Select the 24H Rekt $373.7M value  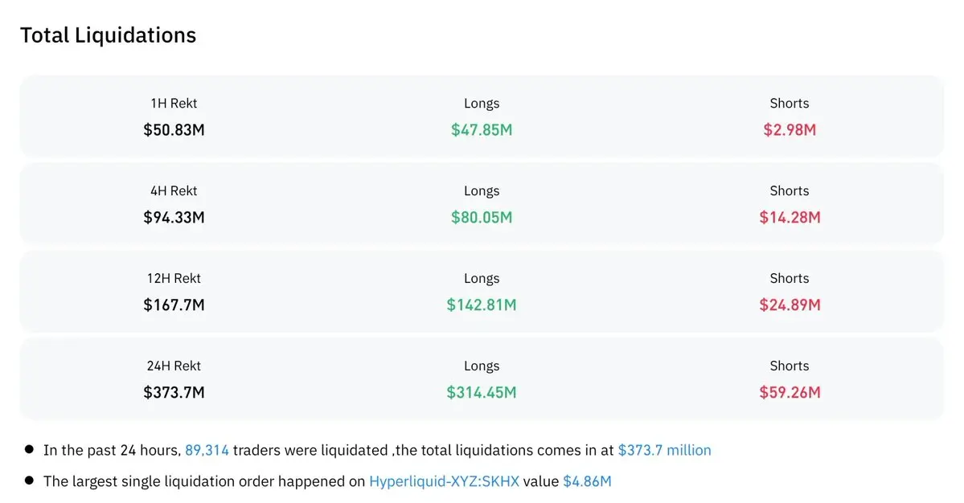tap(174, 392)
